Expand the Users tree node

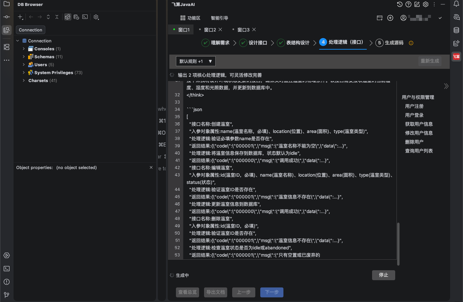[24, 65]
